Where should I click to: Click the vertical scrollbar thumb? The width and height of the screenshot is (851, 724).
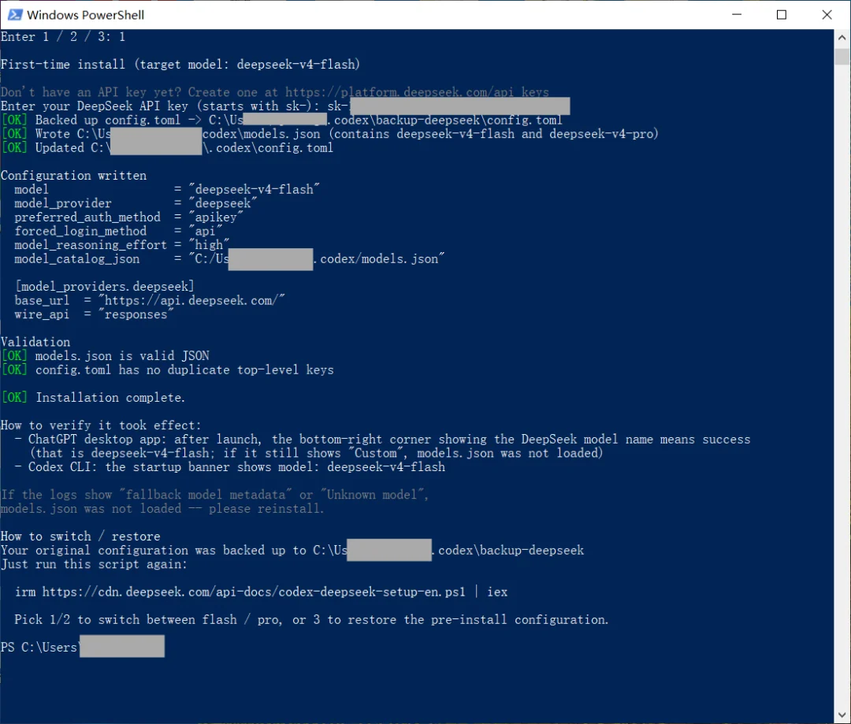[x=842, y=57]
